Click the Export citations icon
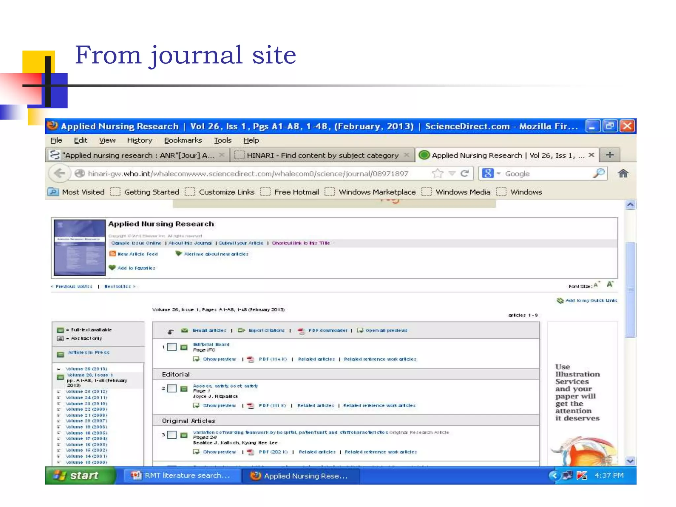 point(242,330)
